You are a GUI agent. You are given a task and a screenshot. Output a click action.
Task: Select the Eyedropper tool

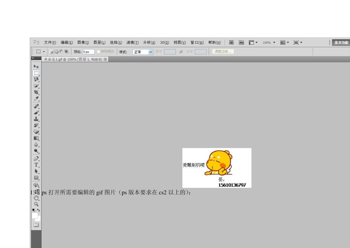[36, 99]
